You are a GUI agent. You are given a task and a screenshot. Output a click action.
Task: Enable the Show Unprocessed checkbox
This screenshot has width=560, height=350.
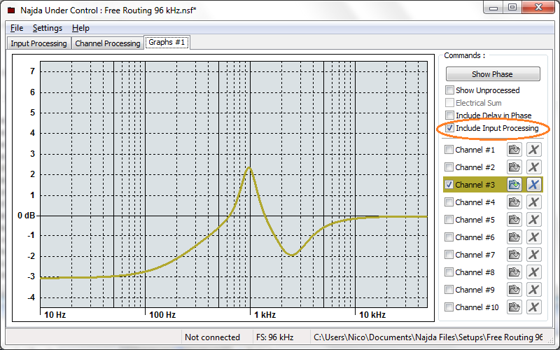(x=449, y=90)
